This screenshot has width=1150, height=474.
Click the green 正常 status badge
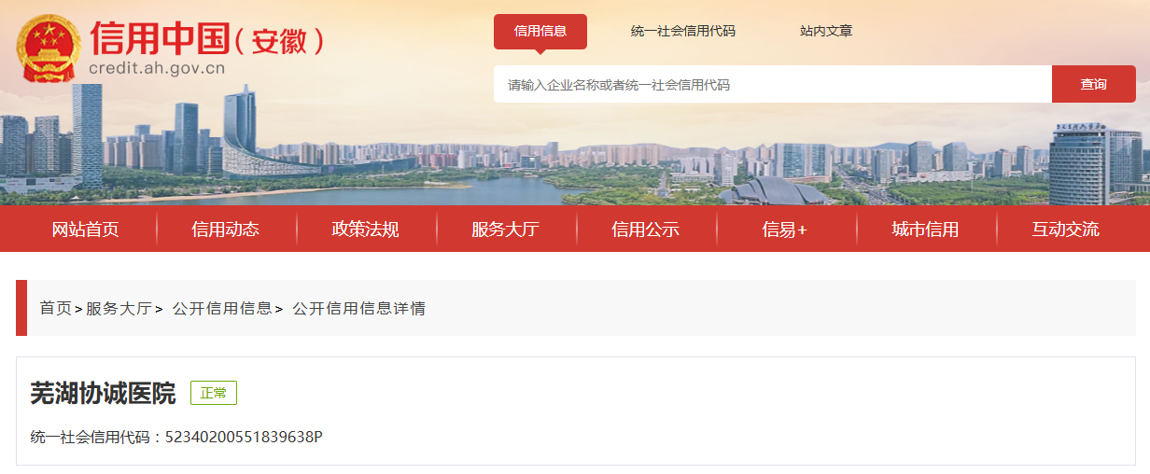click(x=214, y=393)
